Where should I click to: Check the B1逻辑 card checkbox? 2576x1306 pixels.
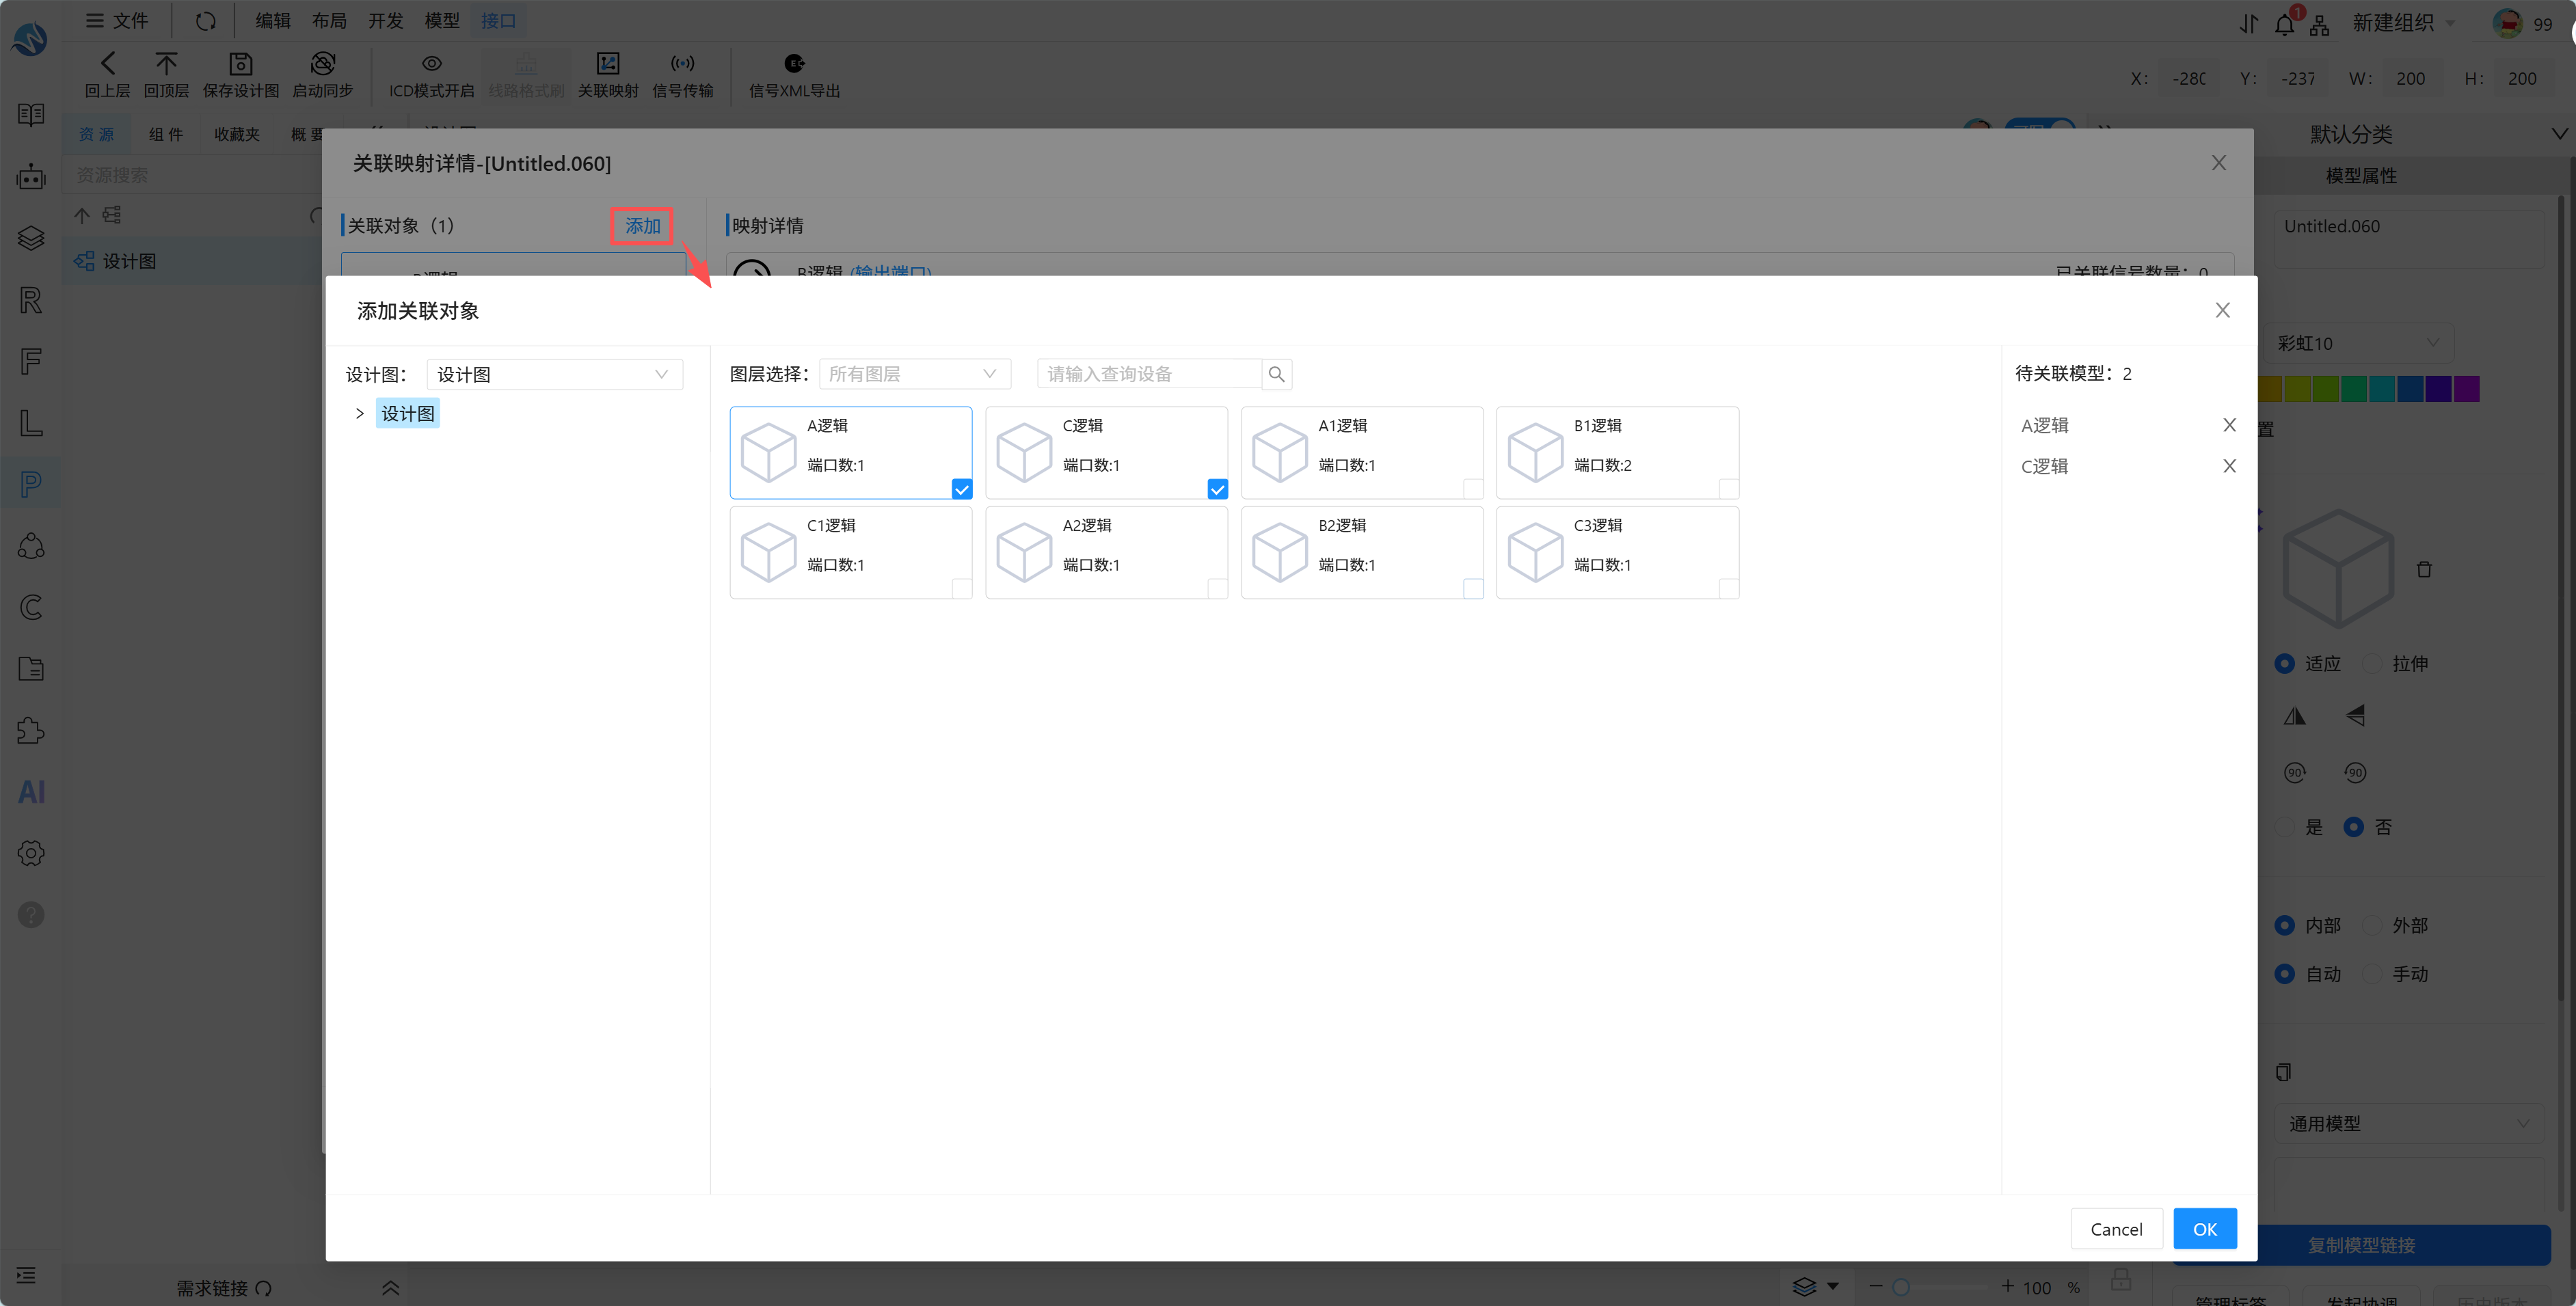pos(1728,489)
